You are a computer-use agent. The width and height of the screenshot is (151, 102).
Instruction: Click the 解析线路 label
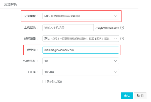(x=31, y=39)
